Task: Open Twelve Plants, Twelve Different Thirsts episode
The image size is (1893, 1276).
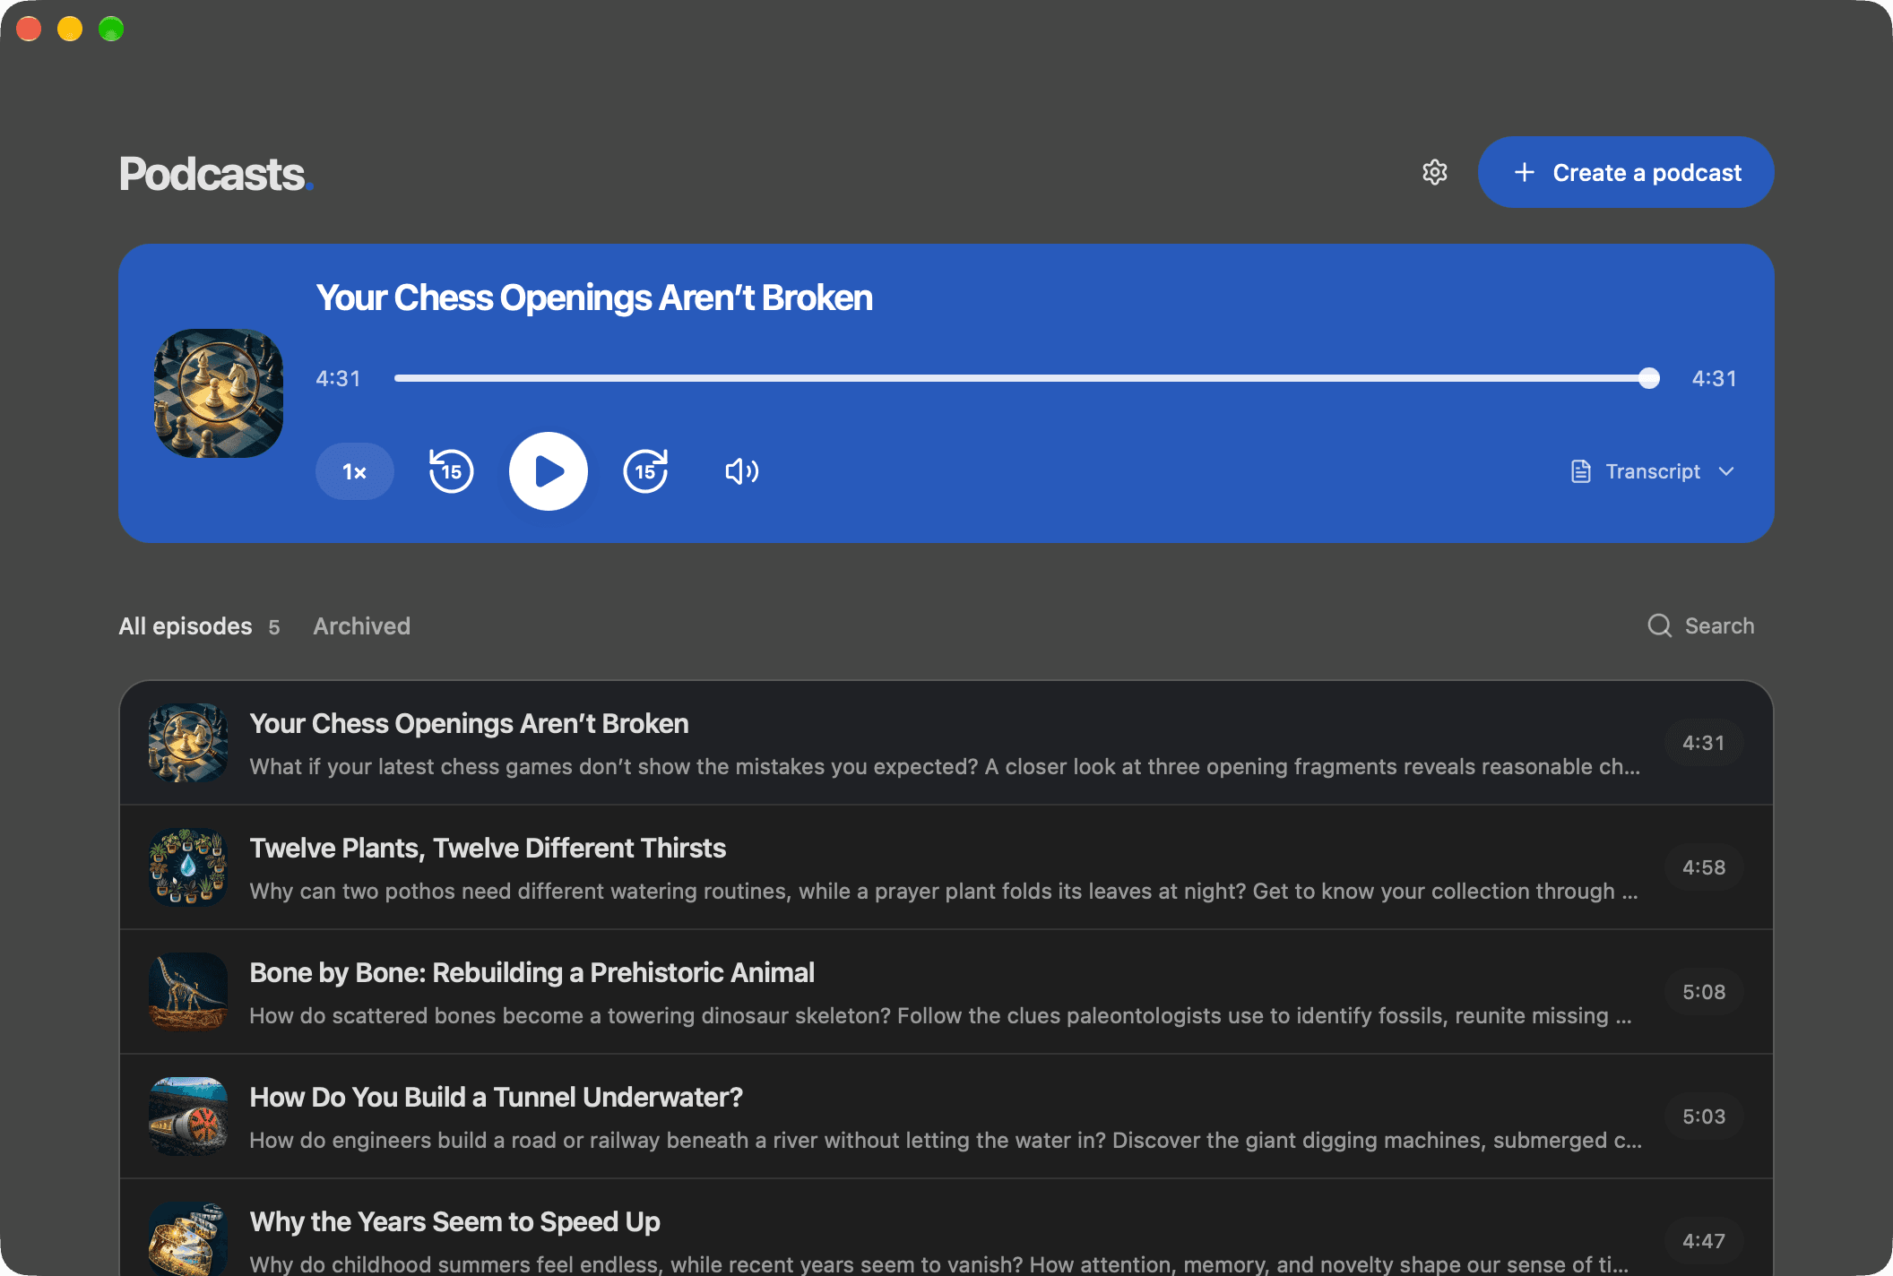Action: point(946,867)
